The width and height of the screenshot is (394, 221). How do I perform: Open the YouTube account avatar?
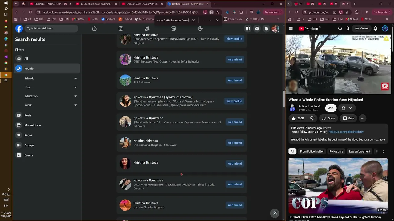[385, 29]
